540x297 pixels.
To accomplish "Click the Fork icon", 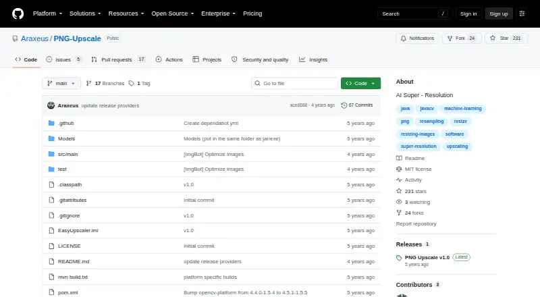I will click(x=450, y=38).
